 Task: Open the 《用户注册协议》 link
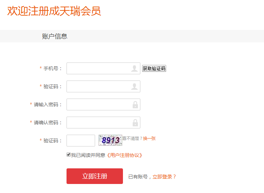click(x=125, y=155)
